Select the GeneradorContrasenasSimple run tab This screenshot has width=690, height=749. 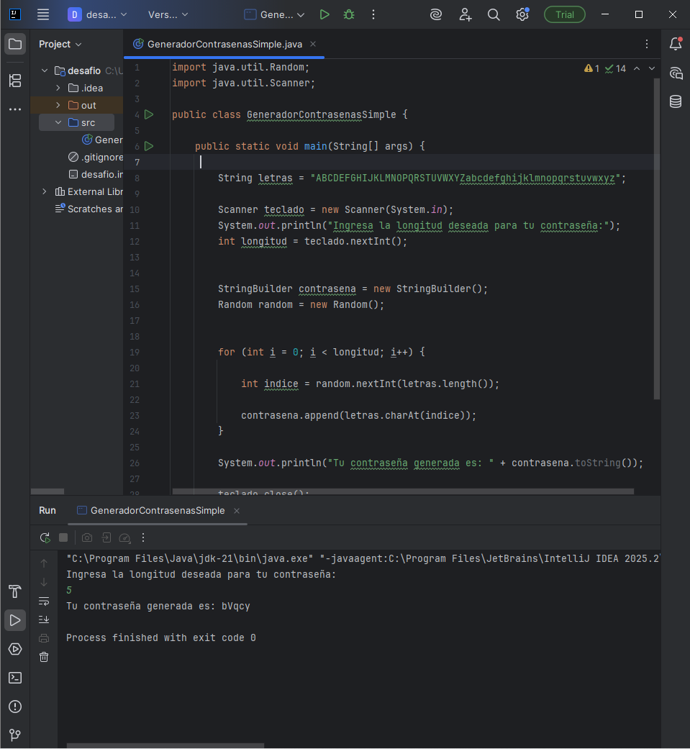point(157,511)
